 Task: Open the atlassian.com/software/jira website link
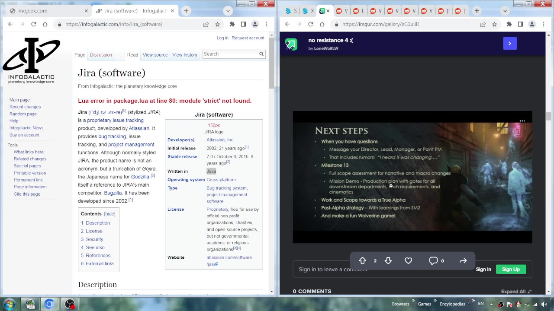229,260
